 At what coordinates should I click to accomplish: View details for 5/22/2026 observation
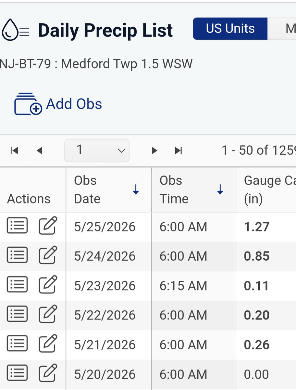[17, 314]
